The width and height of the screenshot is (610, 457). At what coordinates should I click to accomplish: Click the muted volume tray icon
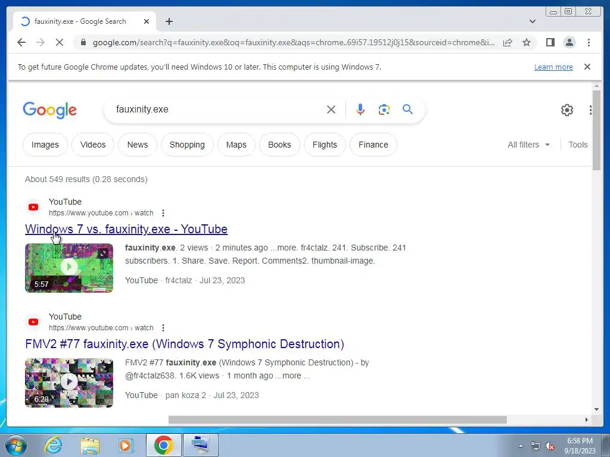(x=550, y=446)
